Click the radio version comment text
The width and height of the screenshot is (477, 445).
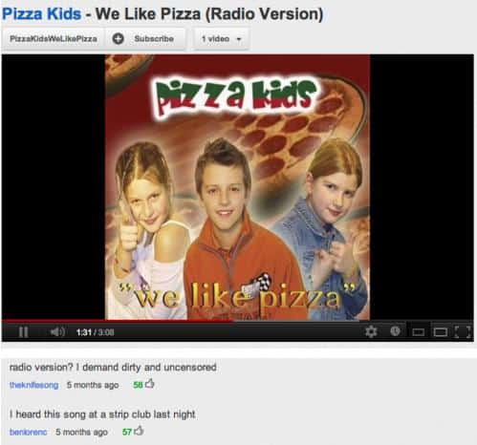pos(113,368)
